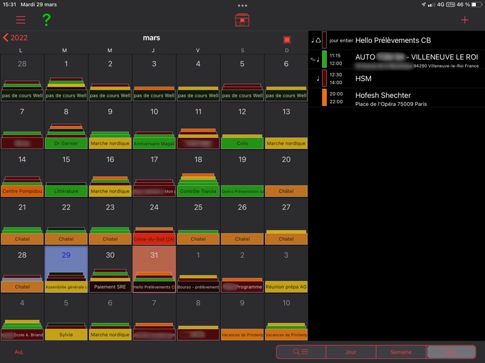485x363 pixels.
Task: Tap the pencil note icon on AUTO event
Action: coord(312,59)
